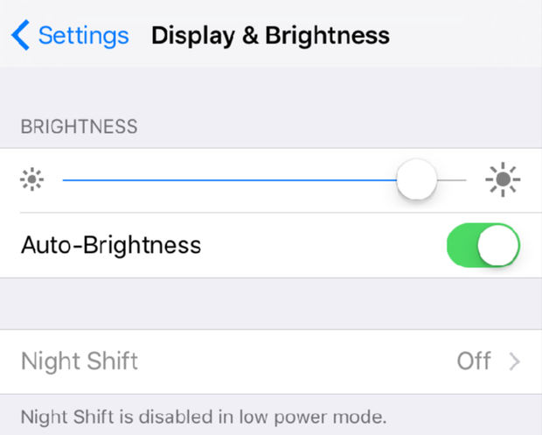The height and width of the screenshot is (435, 542).
Task: Click the dim sun minimum brightness icon
Action: click(x=31, y=179)
